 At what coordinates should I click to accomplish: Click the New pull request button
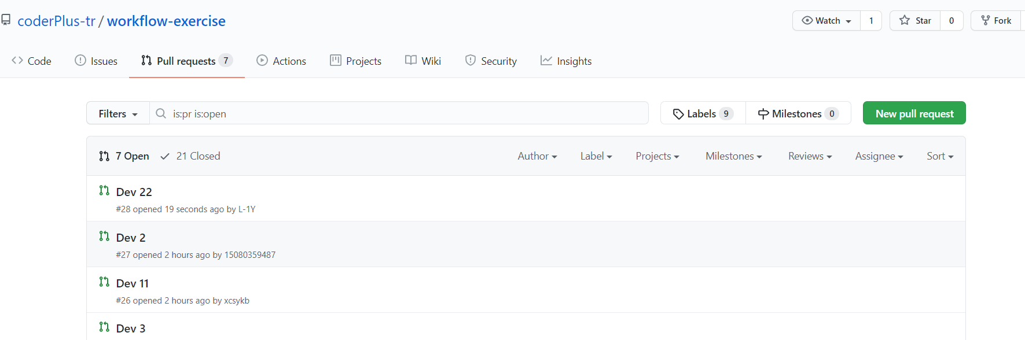point(914,113)
